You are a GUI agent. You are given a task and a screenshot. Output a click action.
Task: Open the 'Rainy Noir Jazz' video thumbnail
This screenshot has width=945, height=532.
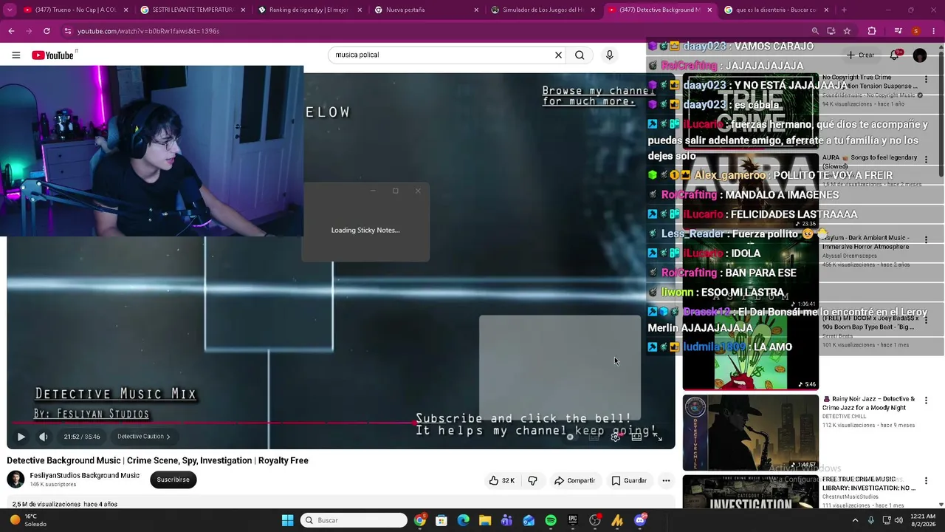(x=750, y=433)
